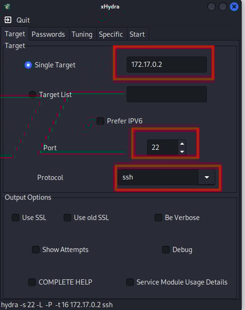The image size is (245, 310).
Task: Click the 172.17.0.2 target field
Action: pos(167,65)
